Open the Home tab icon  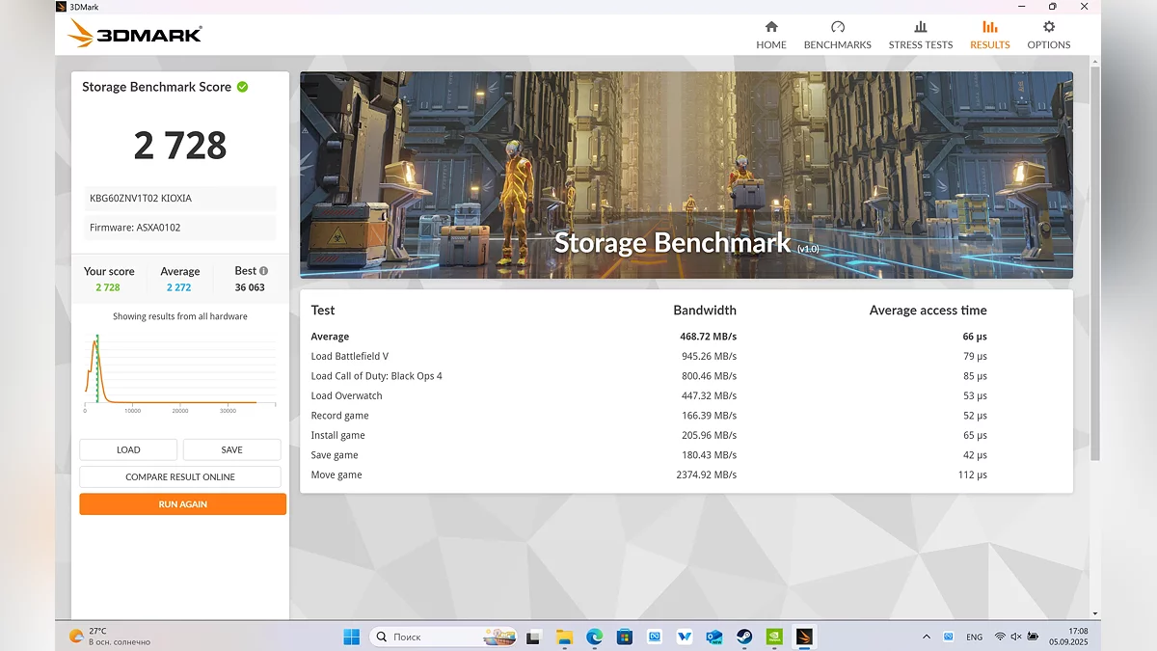pos(770,28)
